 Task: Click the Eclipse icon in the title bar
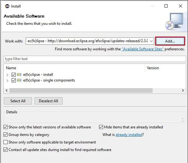pos(7,6)
